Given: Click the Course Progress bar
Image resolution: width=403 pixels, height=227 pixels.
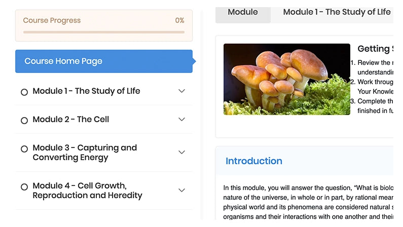Looking at the screenshot, I should click(x=104, y=32).
